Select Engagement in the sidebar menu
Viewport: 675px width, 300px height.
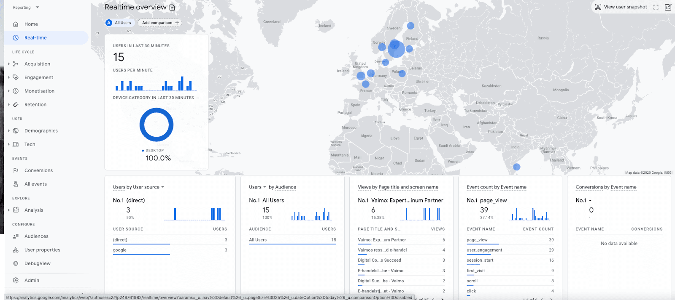point(39,77)
